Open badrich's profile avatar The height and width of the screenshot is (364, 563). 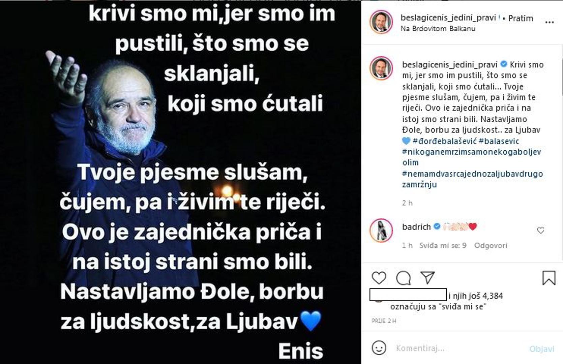(x=381, y=231)
